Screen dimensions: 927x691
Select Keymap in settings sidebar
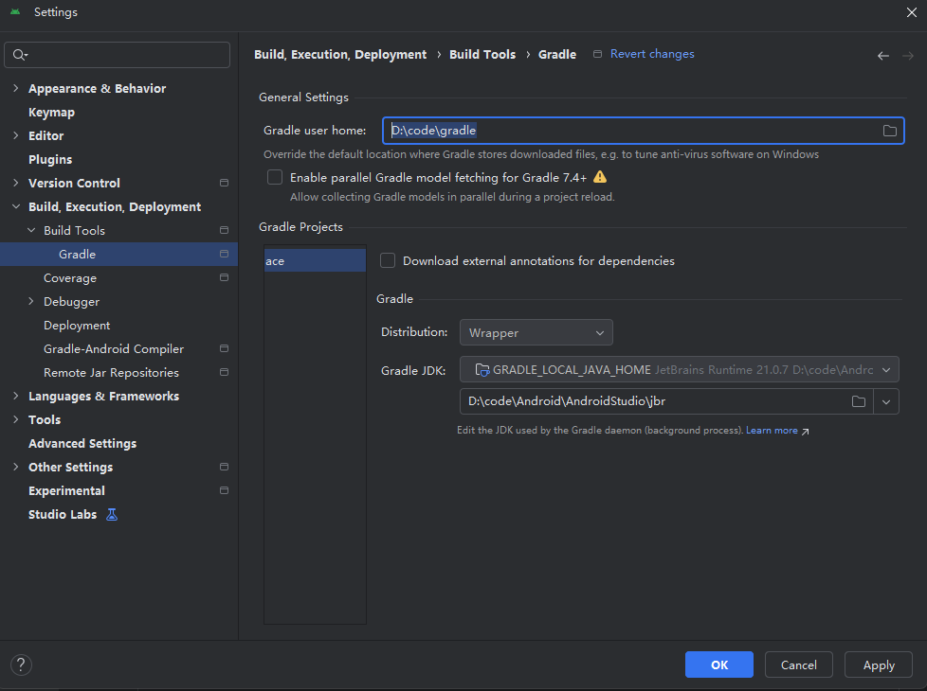point(51,113)
